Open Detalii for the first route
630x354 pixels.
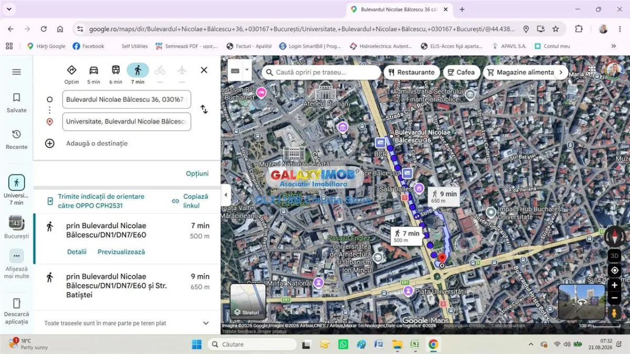[x=77, y=252]
